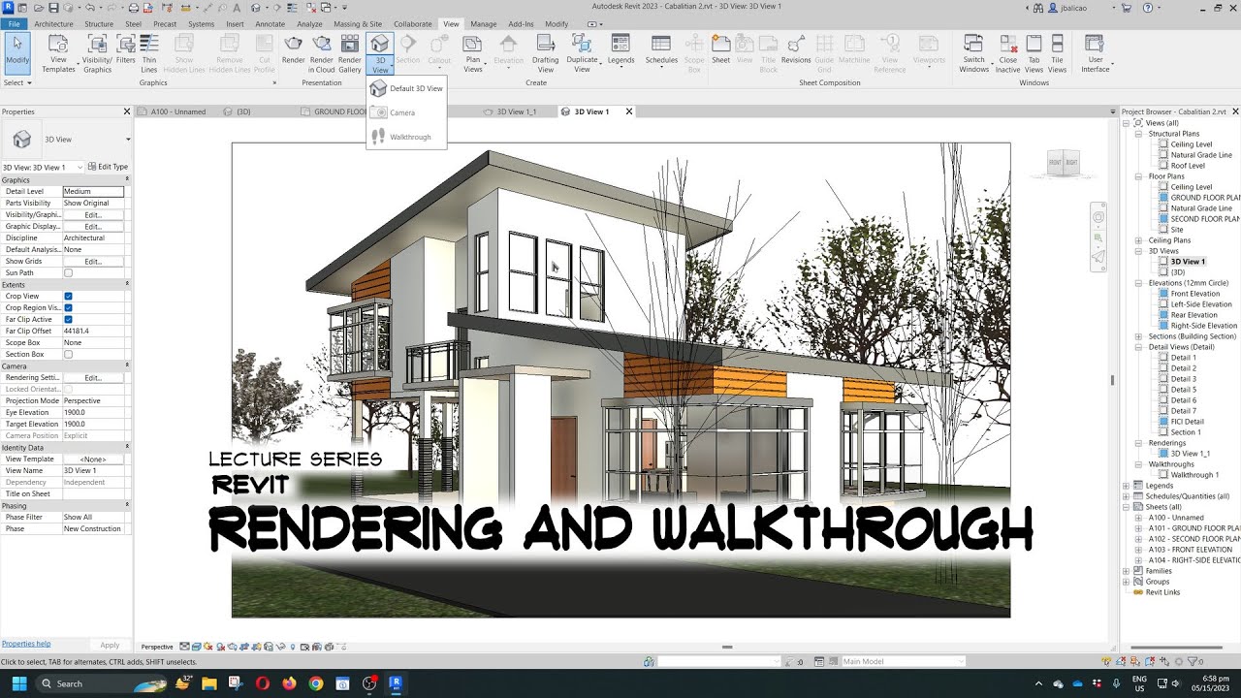Toggle the Sun Path checkbox
The image size is (1241, 698).
[x=68, y=272]
